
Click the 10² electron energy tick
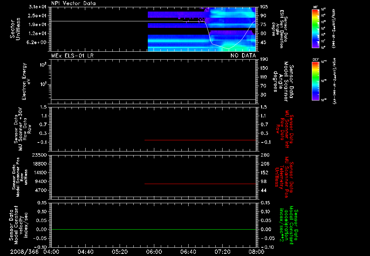[43, 64]
